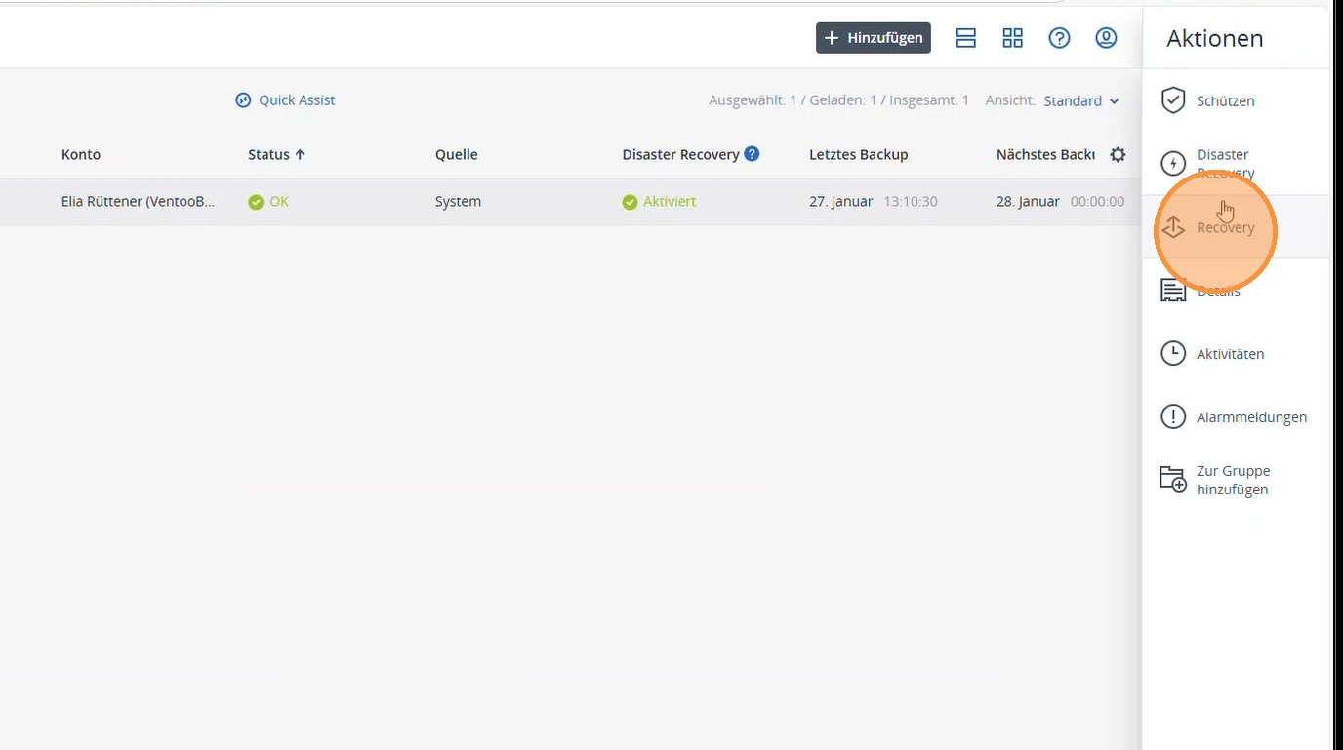Sort by Status column header
This screenshot has width=1343, height=750.
tap(276, 154)
